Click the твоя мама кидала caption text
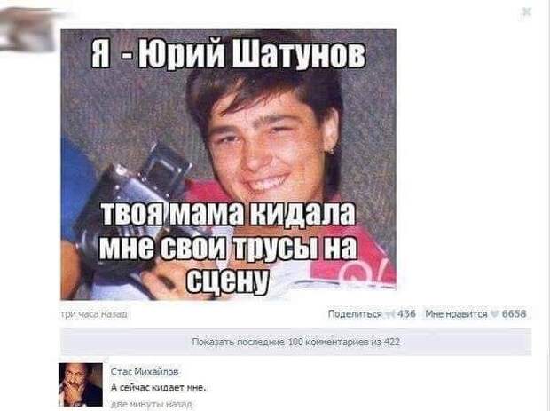The height and width of the screenshot is (411, 550). point(228,214)
